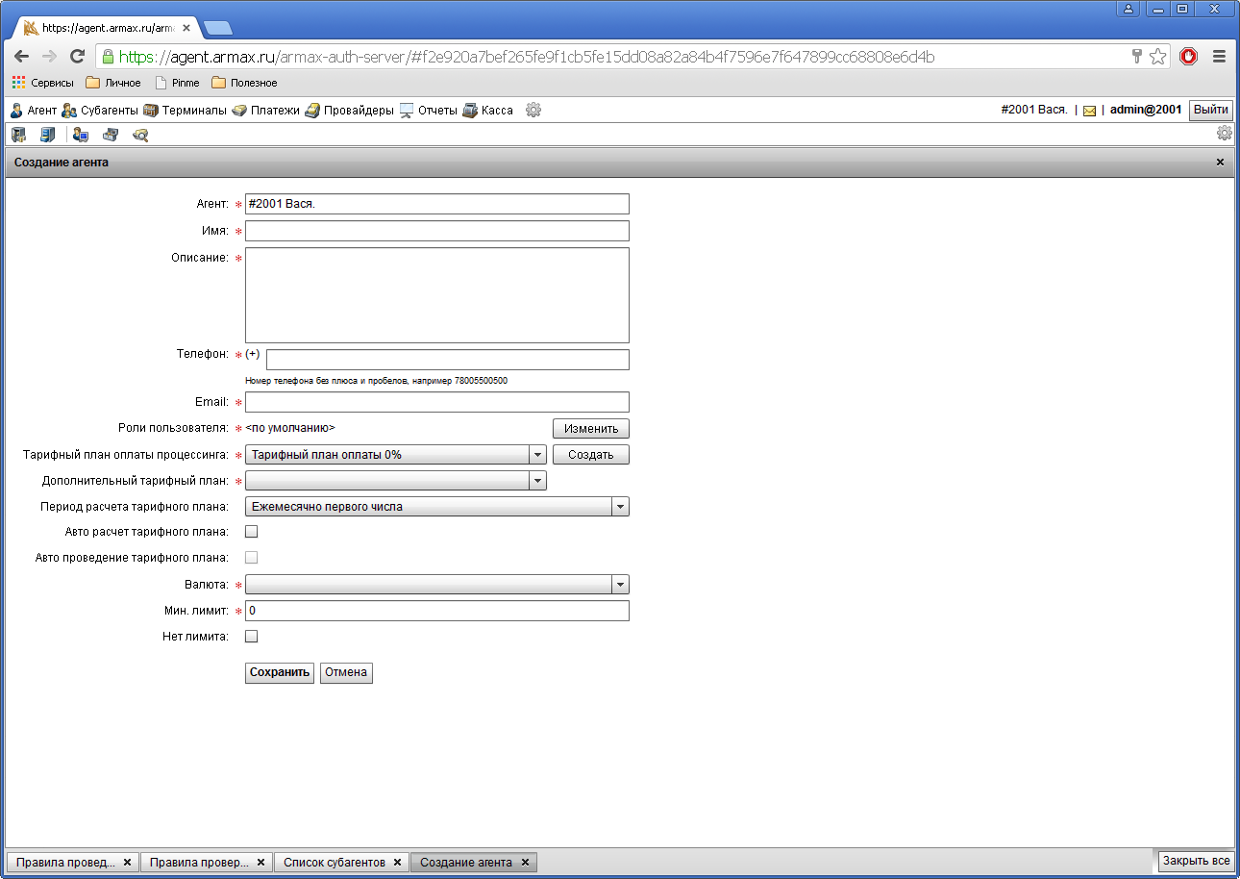Click the magnifier search toolbar icon
The height and width of the screenshot is (879, 1240).
(140, 135)
